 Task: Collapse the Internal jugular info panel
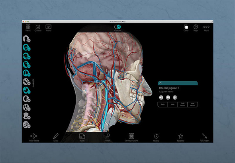tap(161, 83)
